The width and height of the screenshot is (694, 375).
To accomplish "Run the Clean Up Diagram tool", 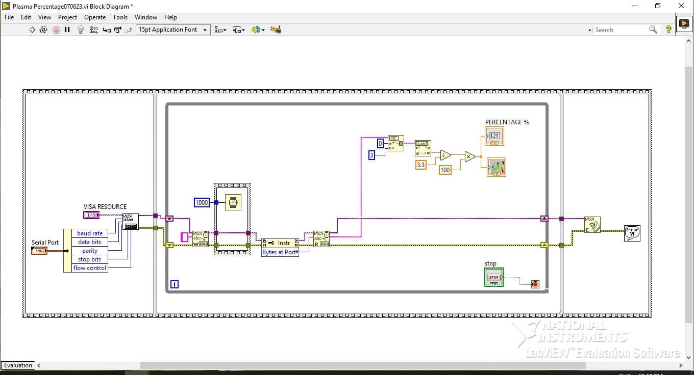I will [x=276, y=30].
